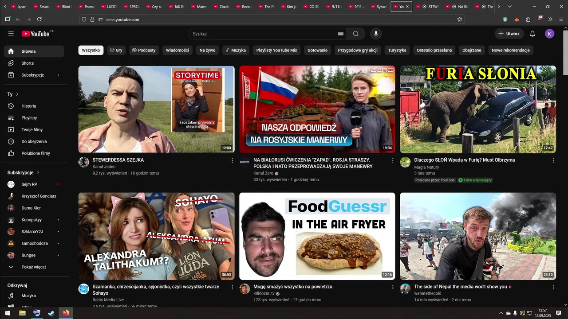Open the on-screen keyboard in search box
Viewport: 568px width, 319px height.
(x=340, y=34)
